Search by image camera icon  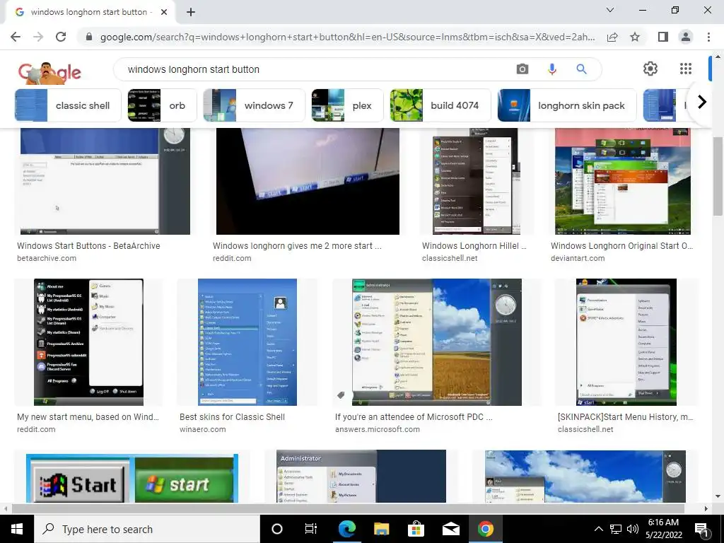(522, 69)
